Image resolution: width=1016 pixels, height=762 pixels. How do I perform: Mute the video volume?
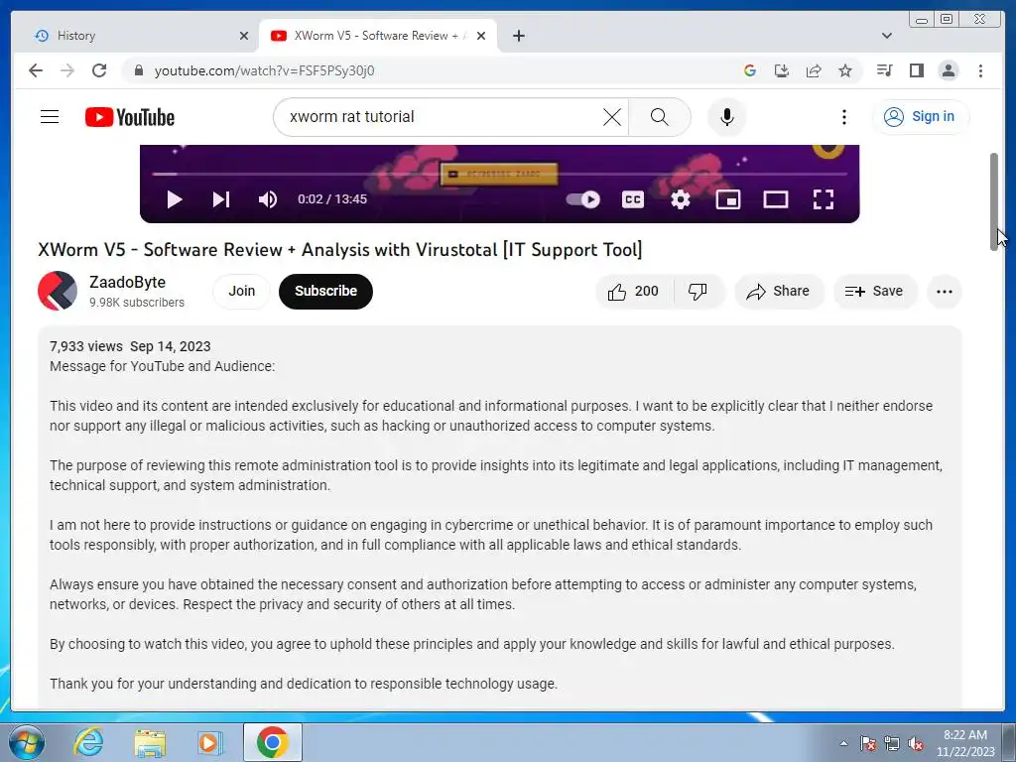click(x=268, y=199)
